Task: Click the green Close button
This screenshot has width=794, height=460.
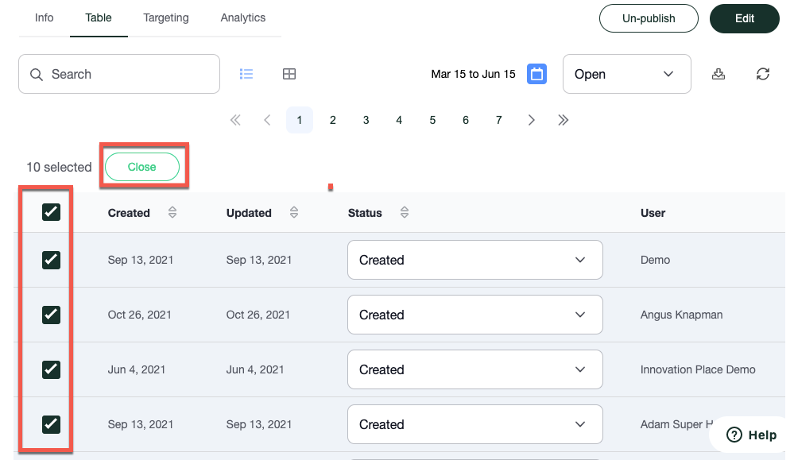Action: (x=141, y=167)
